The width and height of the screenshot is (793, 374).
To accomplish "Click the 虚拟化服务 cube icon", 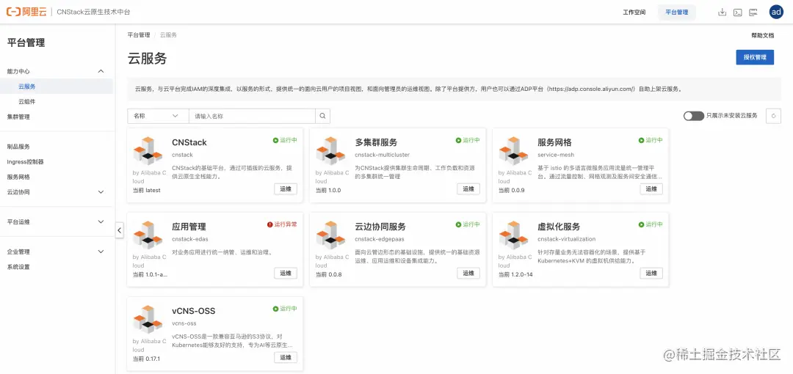I will pyautogui.click(x=514, y=235).
